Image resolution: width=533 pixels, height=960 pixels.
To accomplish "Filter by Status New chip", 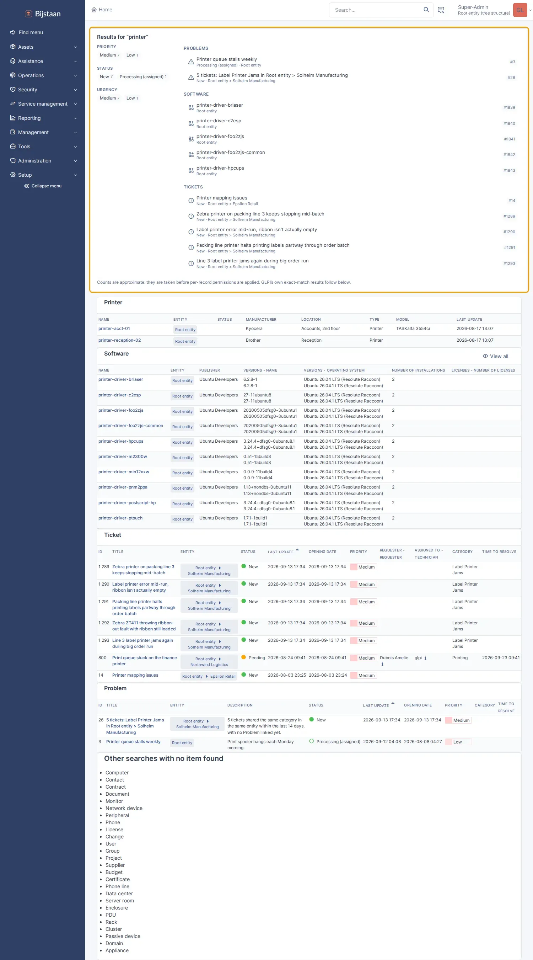I will click(x=106, y=77).
